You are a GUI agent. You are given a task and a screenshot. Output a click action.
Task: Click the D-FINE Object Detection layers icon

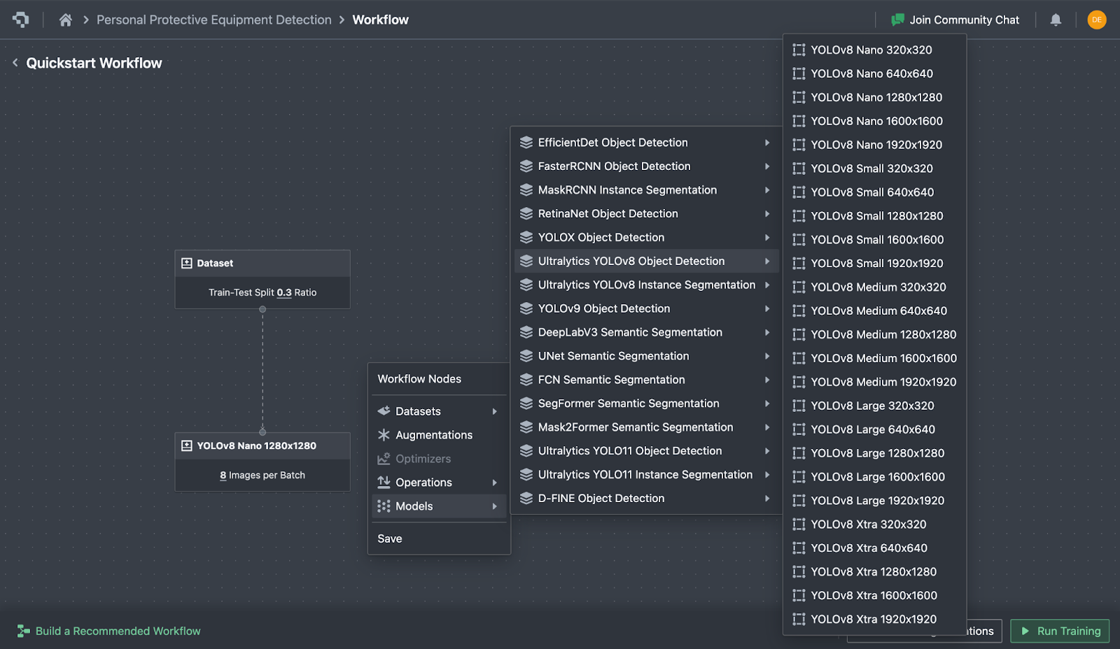pos(526,499)
